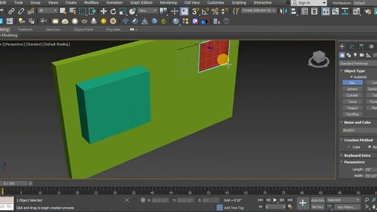Toggle the AutoGrid checkbox
Image resolution: width=377 pixels, height=212 pixels.
352,77
